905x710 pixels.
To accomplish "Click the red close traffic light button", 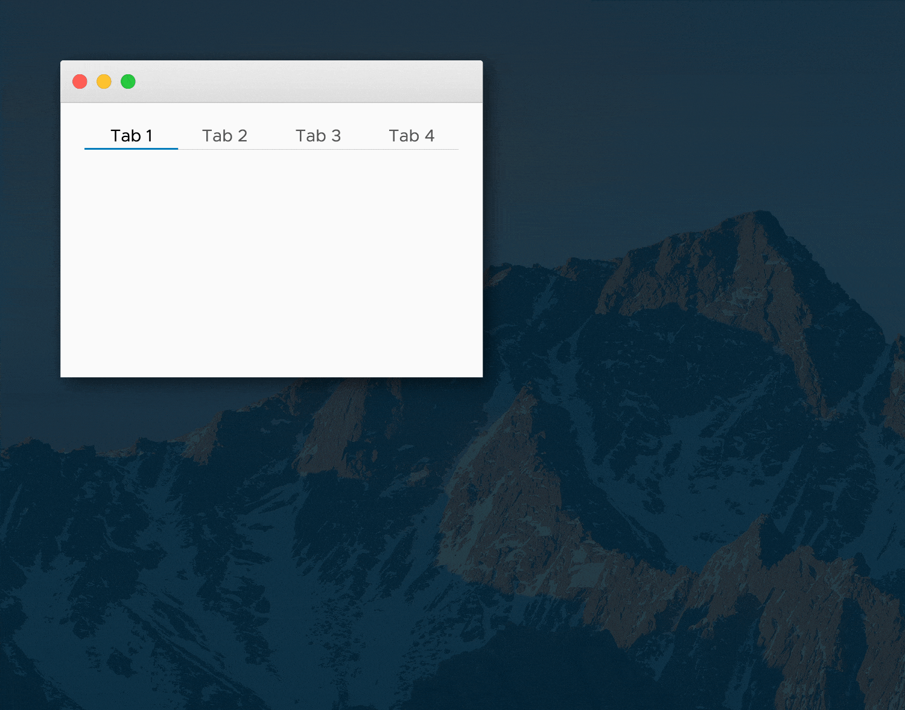I will click(x=80, y=81).
